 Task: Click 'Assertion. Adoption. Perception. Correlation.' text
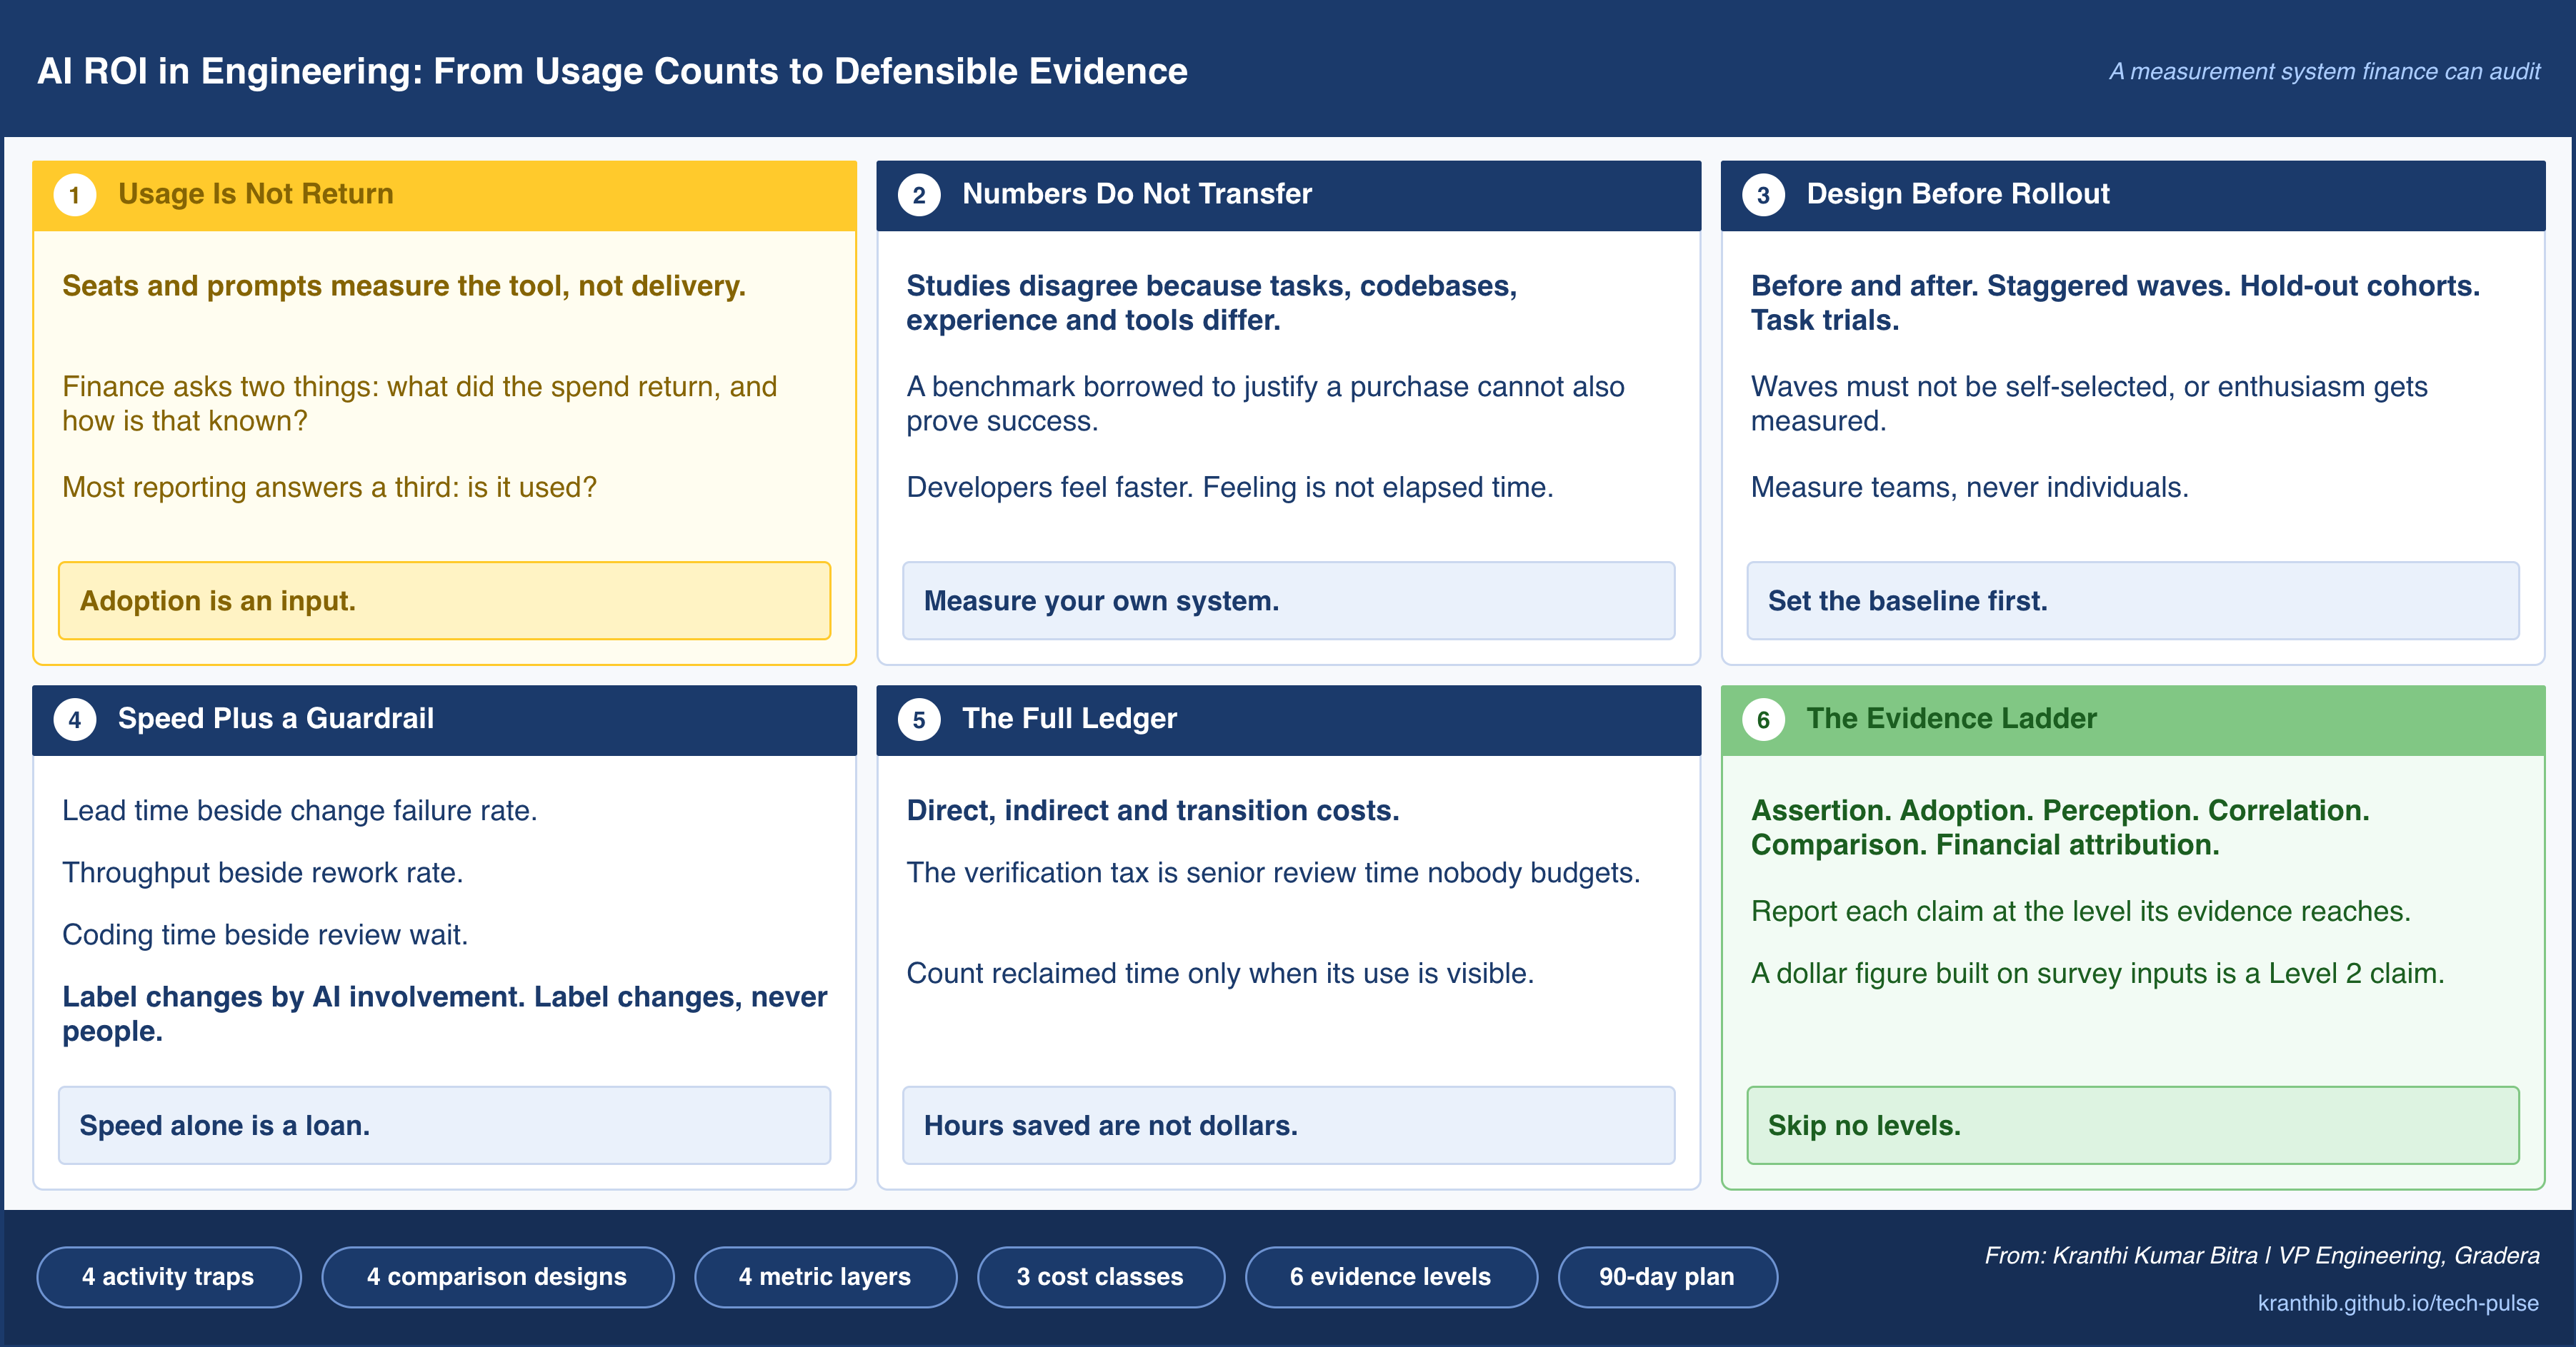coord(2060,827)
